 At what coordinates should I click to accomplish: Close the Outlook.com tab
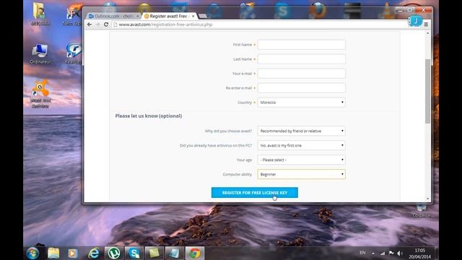(x=137, y=16)
